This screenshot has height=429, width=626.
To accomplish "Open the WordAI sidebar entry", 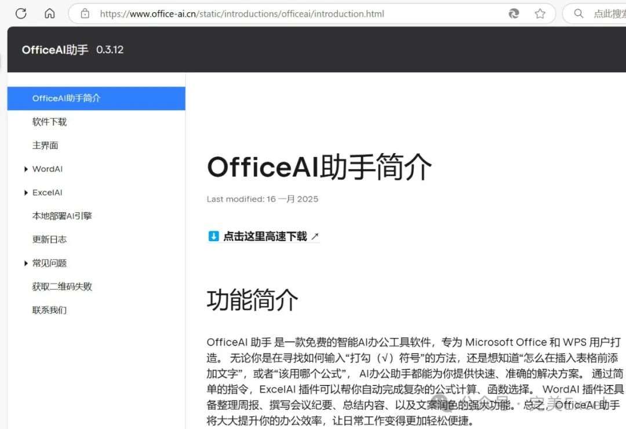I will 48,169.
